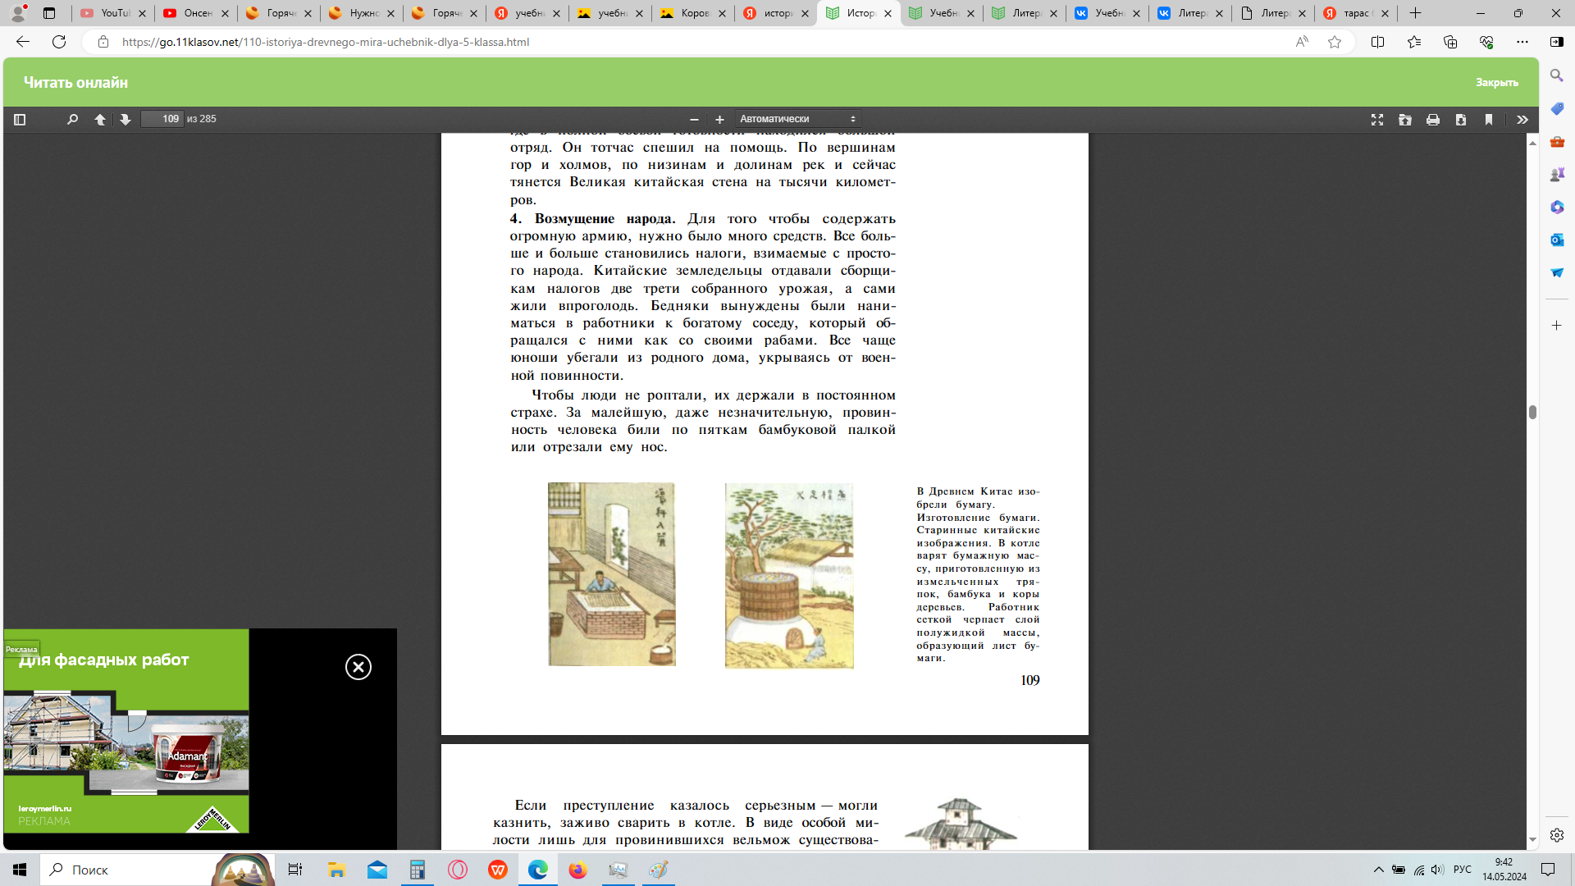The height and width of the screenshot is (886, 1575).
Task: Open the Автоматически zoom dropdown
Action: [x=797, y=119]
